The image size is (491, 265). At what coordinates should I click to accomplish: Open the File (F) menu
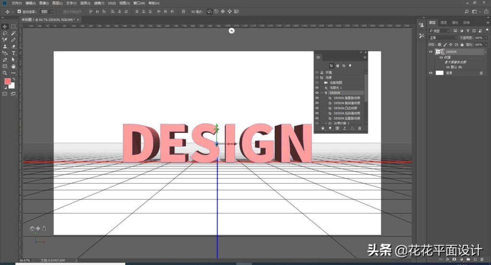[17, 3]
